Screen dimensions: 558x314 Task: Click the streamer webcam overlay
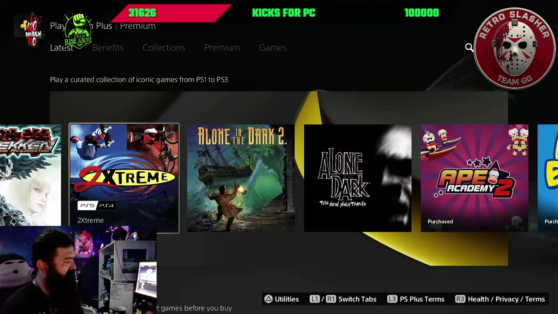[x=78, y=270]
